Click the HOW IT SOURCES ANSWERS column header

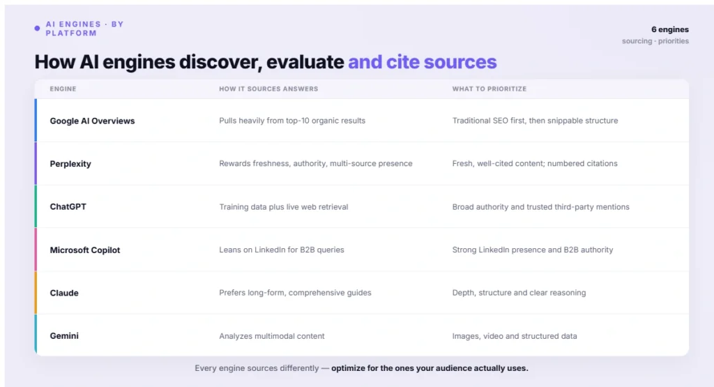pyautogui.click(x=268, y=89)
